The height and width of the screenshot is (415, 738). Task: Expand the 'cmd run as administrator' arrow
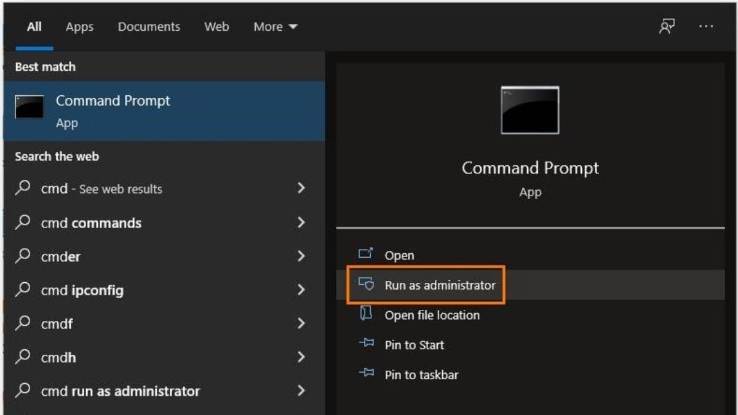(301, 390)
